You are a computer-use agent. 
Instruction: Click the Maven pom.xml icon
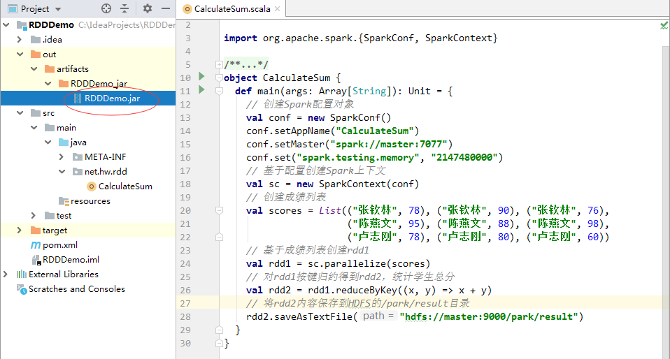pos(36,245)
